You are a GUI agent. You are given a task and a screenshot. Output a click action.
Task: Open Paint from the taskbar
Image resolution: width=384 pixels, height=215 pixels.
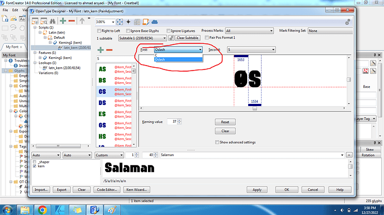tap(112, 210)
